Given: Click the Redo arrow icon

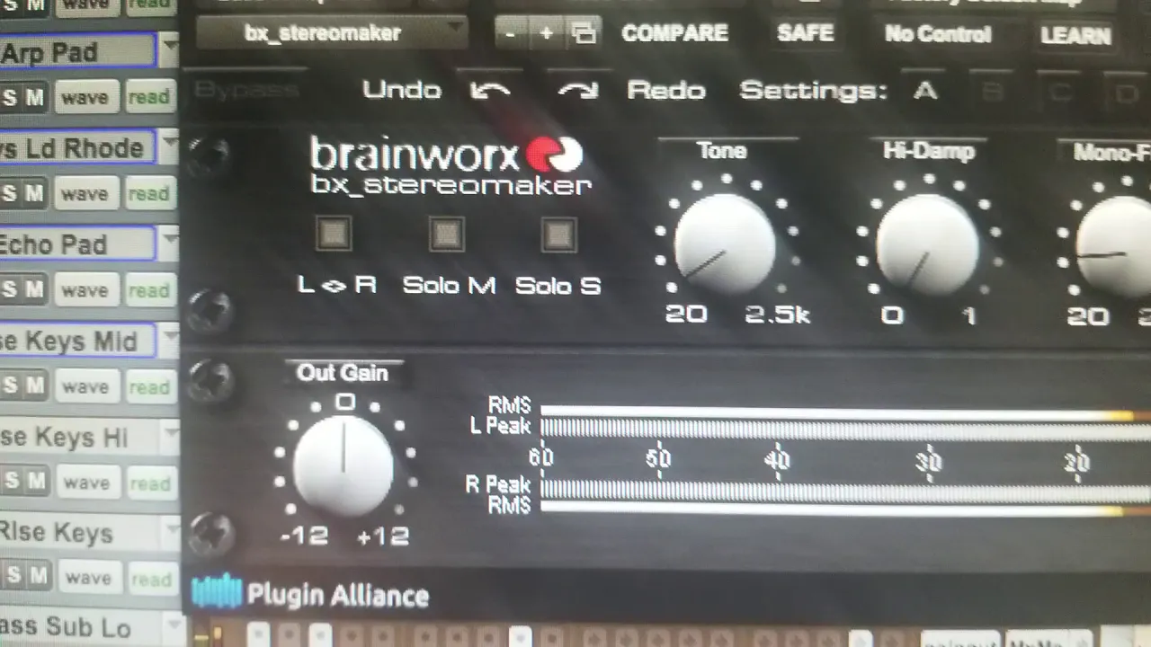Looking at the screenshot, I should pos(578,91).
